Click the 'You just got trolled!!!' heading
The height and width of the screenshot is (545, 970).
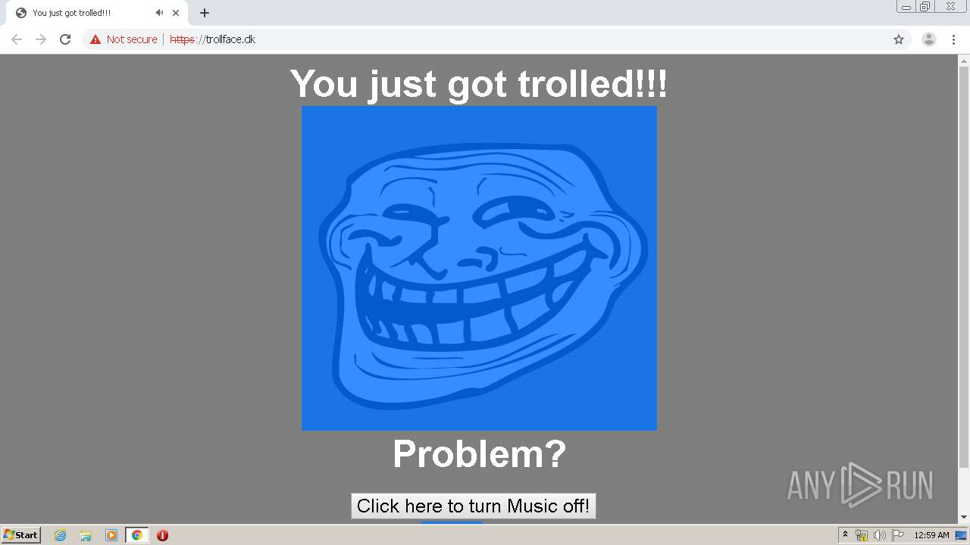click(x=479, y=83)
